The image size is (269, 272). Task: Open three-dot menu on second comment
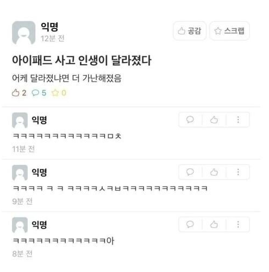238,172
